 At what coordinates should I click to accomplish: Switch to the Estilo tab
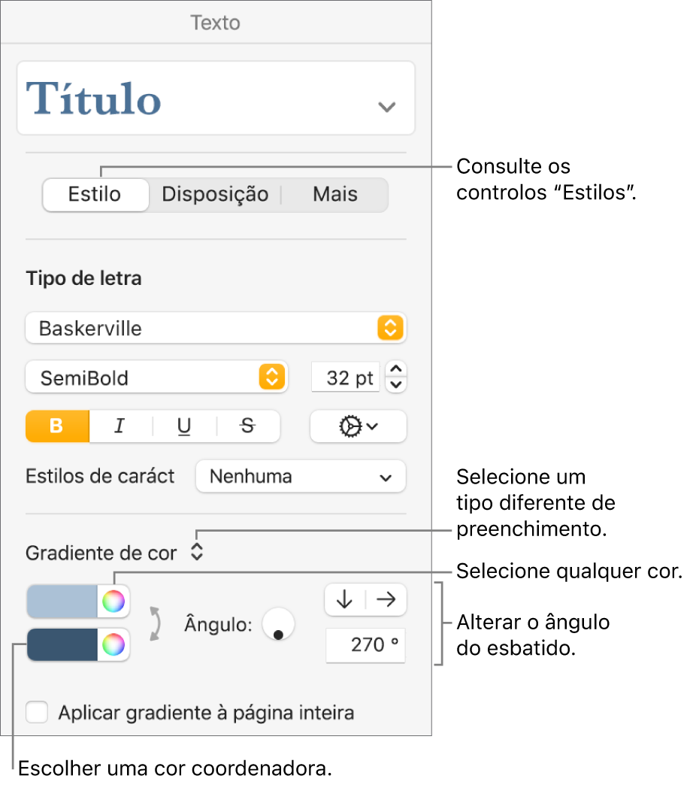(95, 195)
